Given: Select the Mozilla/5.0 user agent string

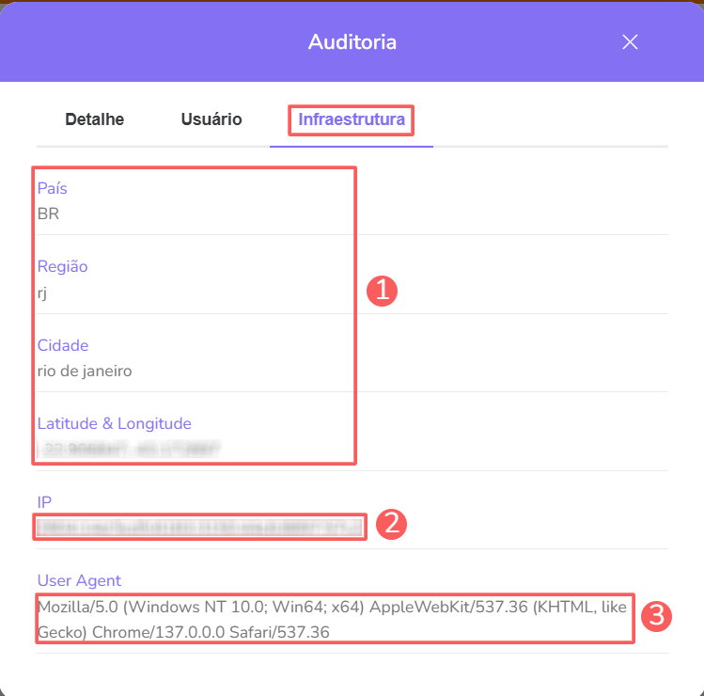Looking at the screenshot, I should 334,619.
